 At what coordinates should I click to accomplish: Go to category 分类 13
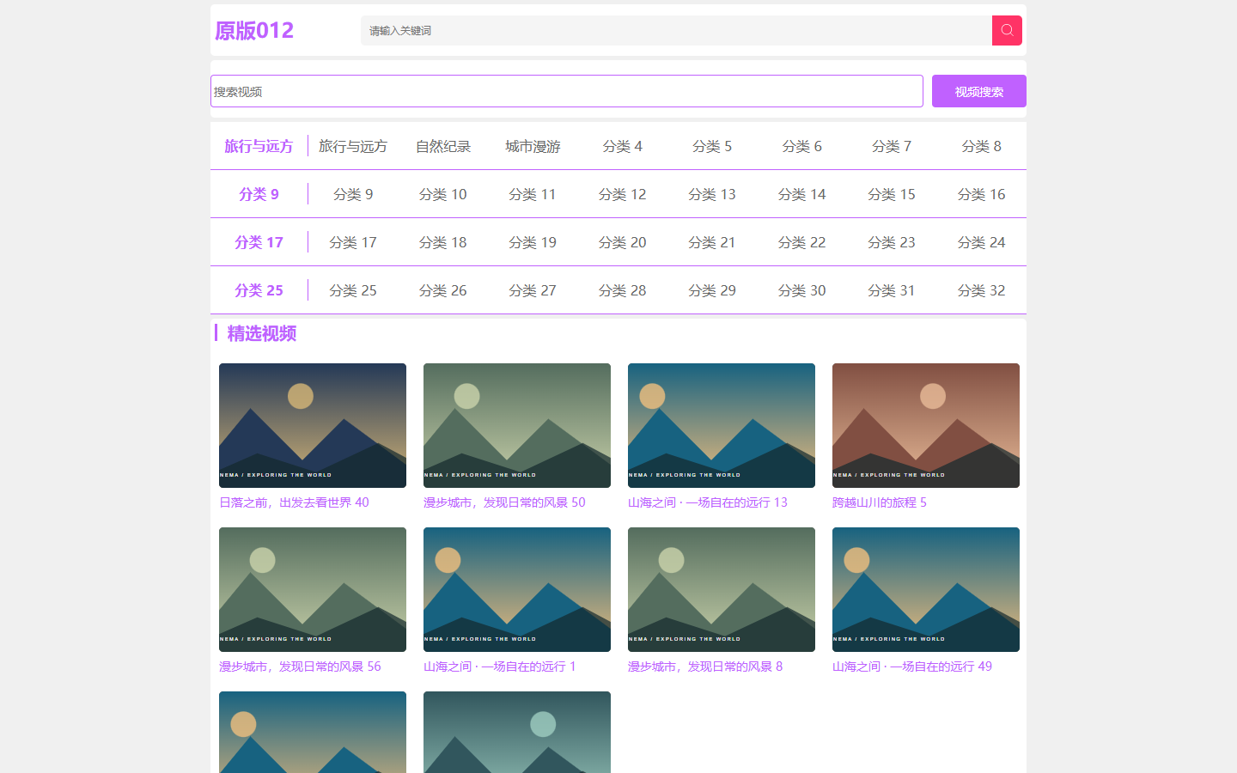pos(712,194)
